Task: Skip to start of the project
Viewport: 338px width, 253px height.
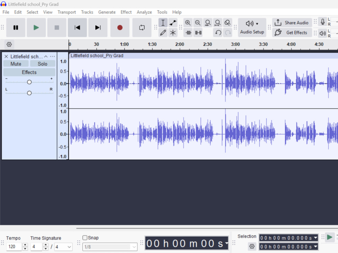Action: 77,28
